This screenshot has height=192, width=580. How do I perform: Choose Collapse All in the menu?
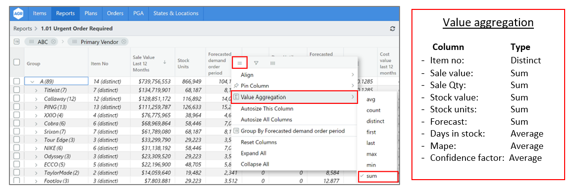pos(294,164)
